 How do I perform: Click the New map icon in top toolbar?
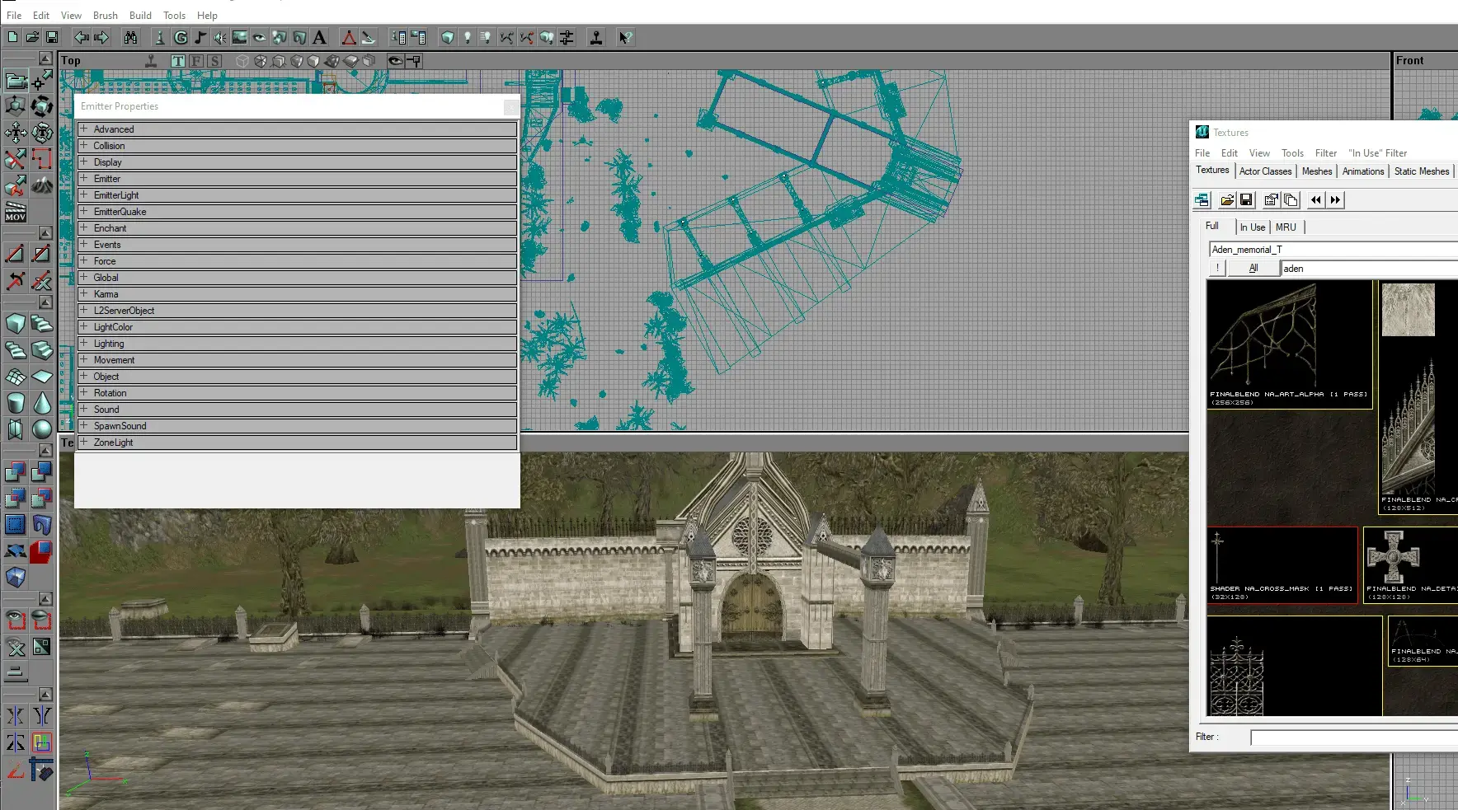coord(12,37)
